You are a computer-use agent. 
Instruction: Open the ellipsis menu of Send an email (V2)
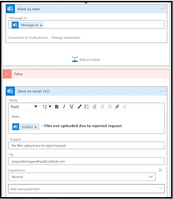162,91
